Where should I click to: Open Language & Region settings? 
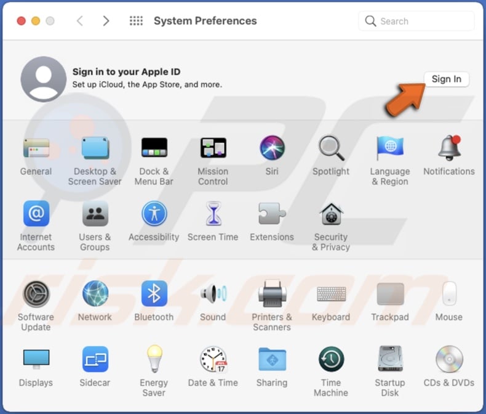pos(390,148)
